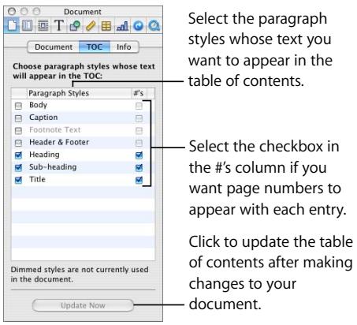
Task: Open the Chart inspector bar-graph icon
Action: (122, 26)
